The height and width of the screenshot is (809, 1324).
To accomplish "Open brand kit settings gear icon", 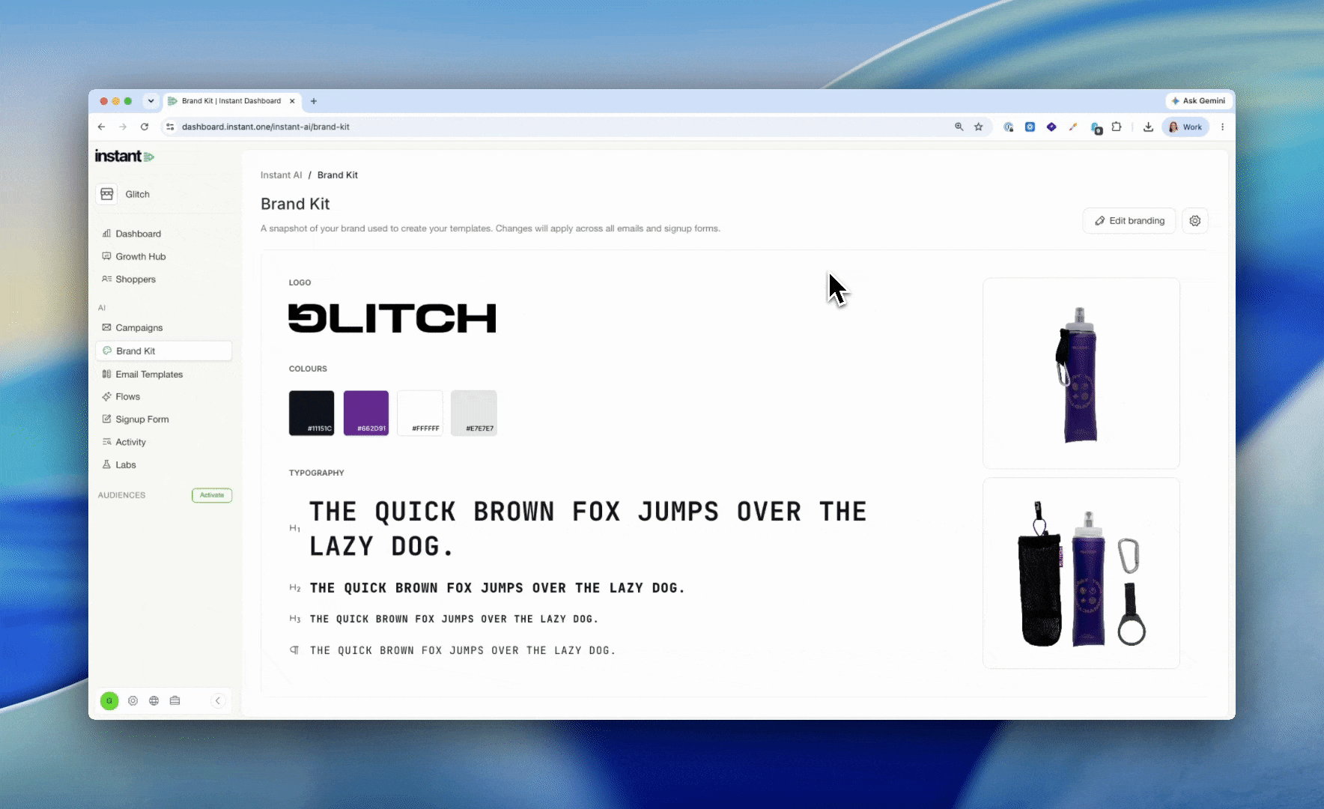I will pyautogui.click(x=1195, y=221).
